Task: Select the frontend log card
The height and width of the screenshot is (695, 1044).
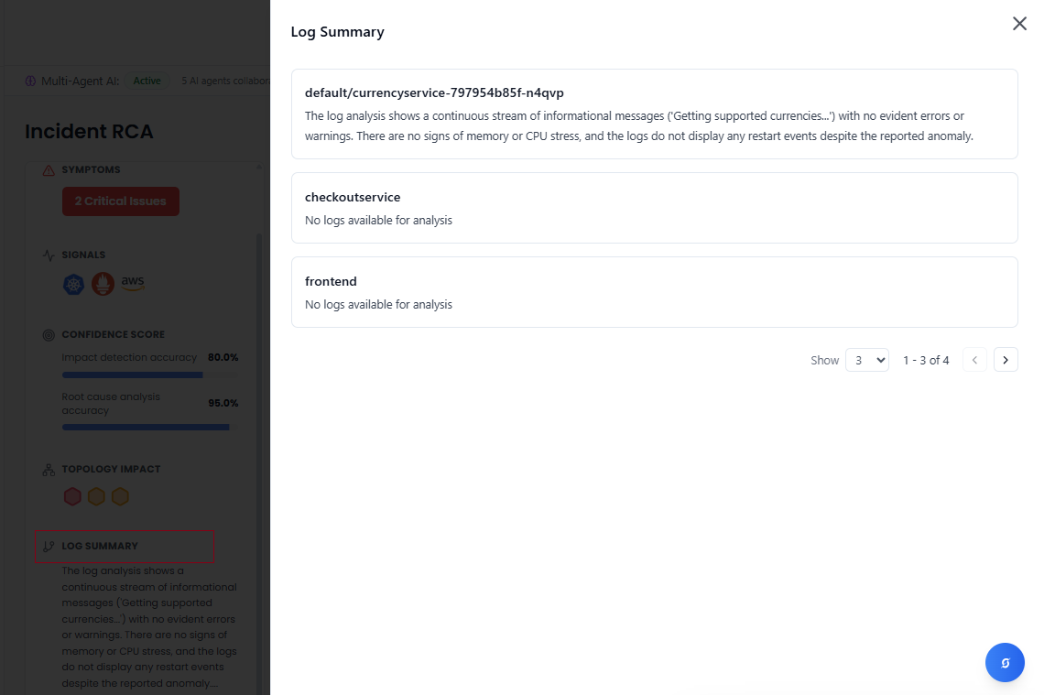Action: [x=654, y=292]
